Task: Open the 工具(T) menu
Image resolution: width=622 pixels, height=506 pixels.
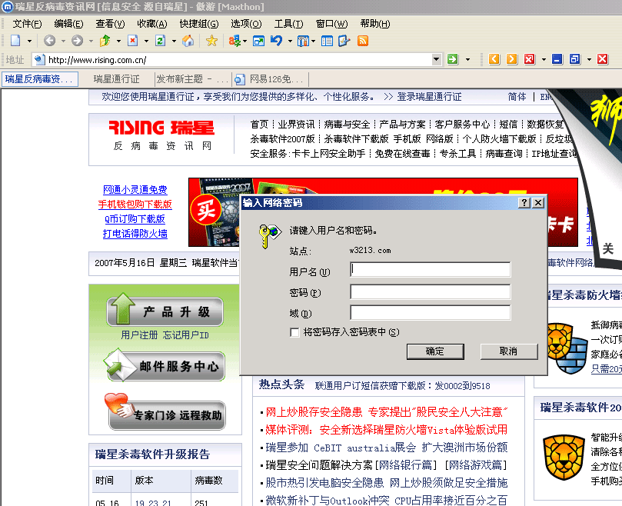Action: [x=288, y=24]
